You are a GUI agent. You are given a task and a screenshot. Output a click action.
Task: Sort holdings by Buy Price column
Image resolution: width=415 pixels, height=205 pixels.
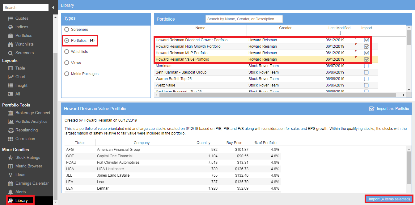(234, 143)
